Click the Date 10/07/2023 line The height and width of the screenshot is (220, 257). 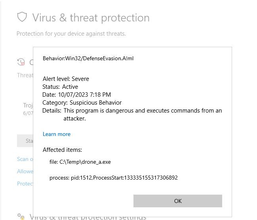click(x=76, y=95)
